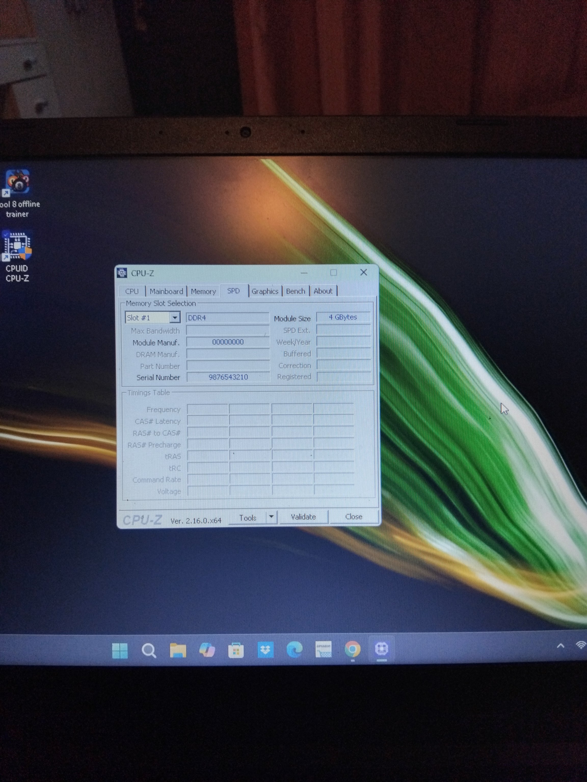Open Microsoft Store from the taskbar
The height and width of the screenshot is (782, 587).
click(x=236, y=650)
